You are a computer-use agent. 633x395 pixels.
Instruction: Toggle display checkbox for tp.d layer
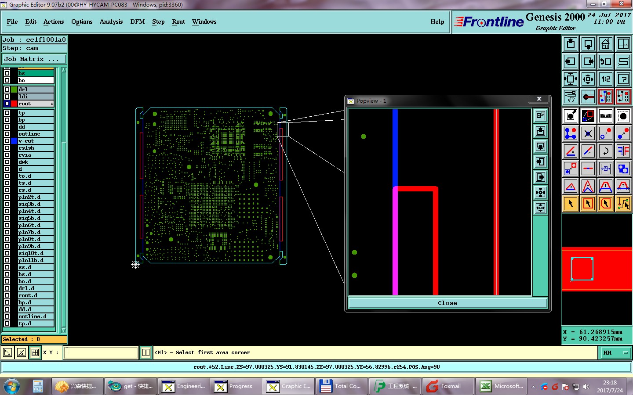coord(7,323)
